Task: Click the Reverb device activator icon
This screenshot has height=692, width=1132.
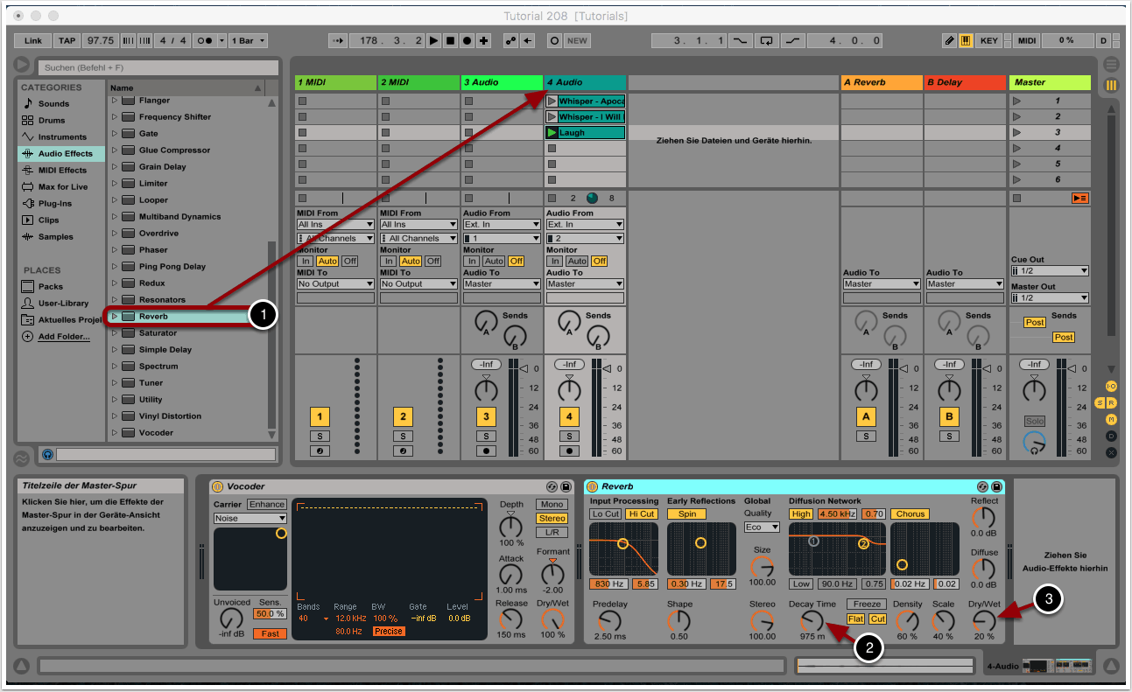Action: [x=592, y=486]
